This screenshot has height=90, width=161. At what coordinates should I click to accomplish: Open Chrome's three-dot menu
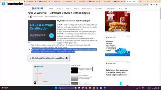(x=159, y=4)
